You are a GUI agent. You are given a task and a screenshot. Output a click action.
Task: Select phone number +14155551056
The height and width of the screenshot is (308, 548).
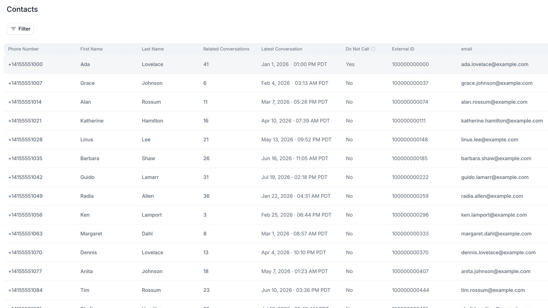[25, 215]
